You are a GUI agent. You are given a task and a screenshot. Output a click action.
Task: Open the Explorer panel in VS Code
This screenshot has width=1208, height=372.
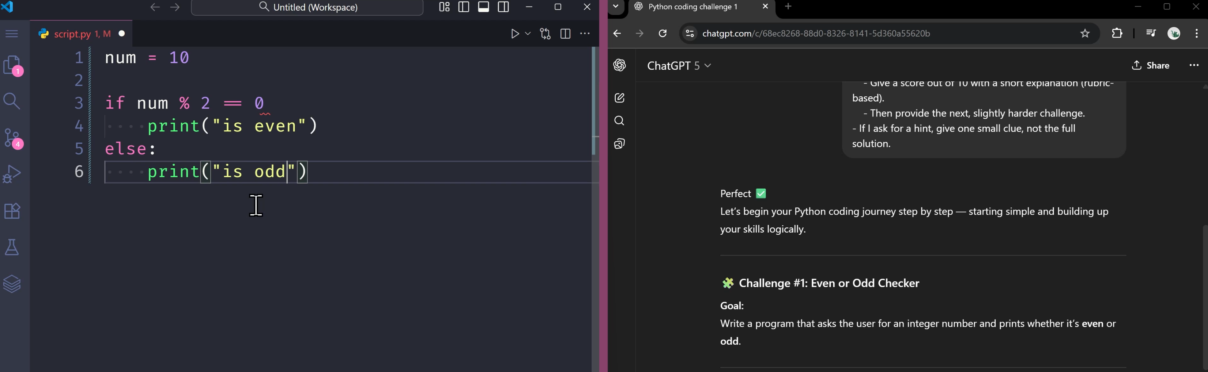point(11,65)
